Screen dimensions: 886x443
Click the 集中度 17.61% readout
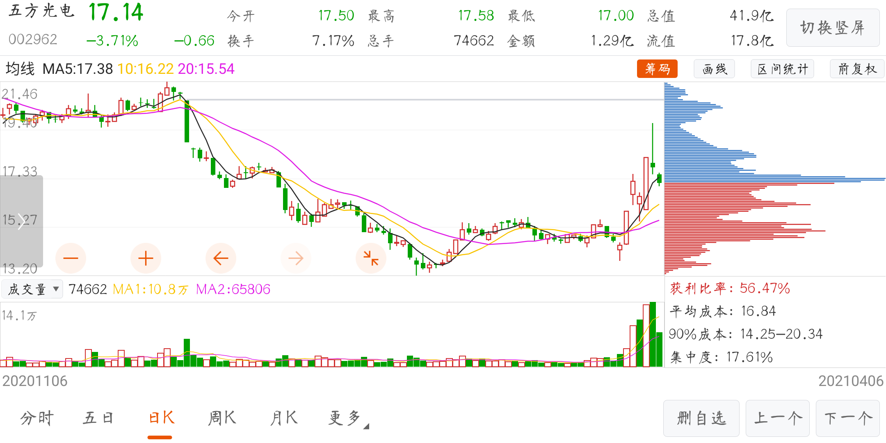pos(721,357)
